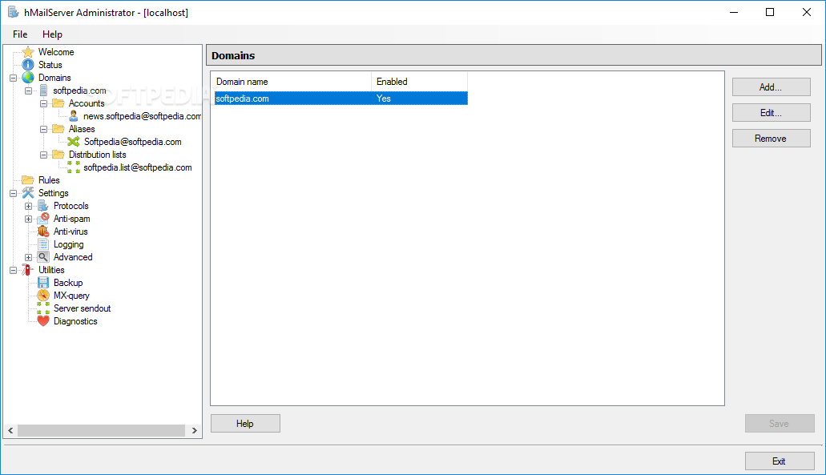Expand the Protocols tree node
The image size is (826, 475).
coord(29,206)
